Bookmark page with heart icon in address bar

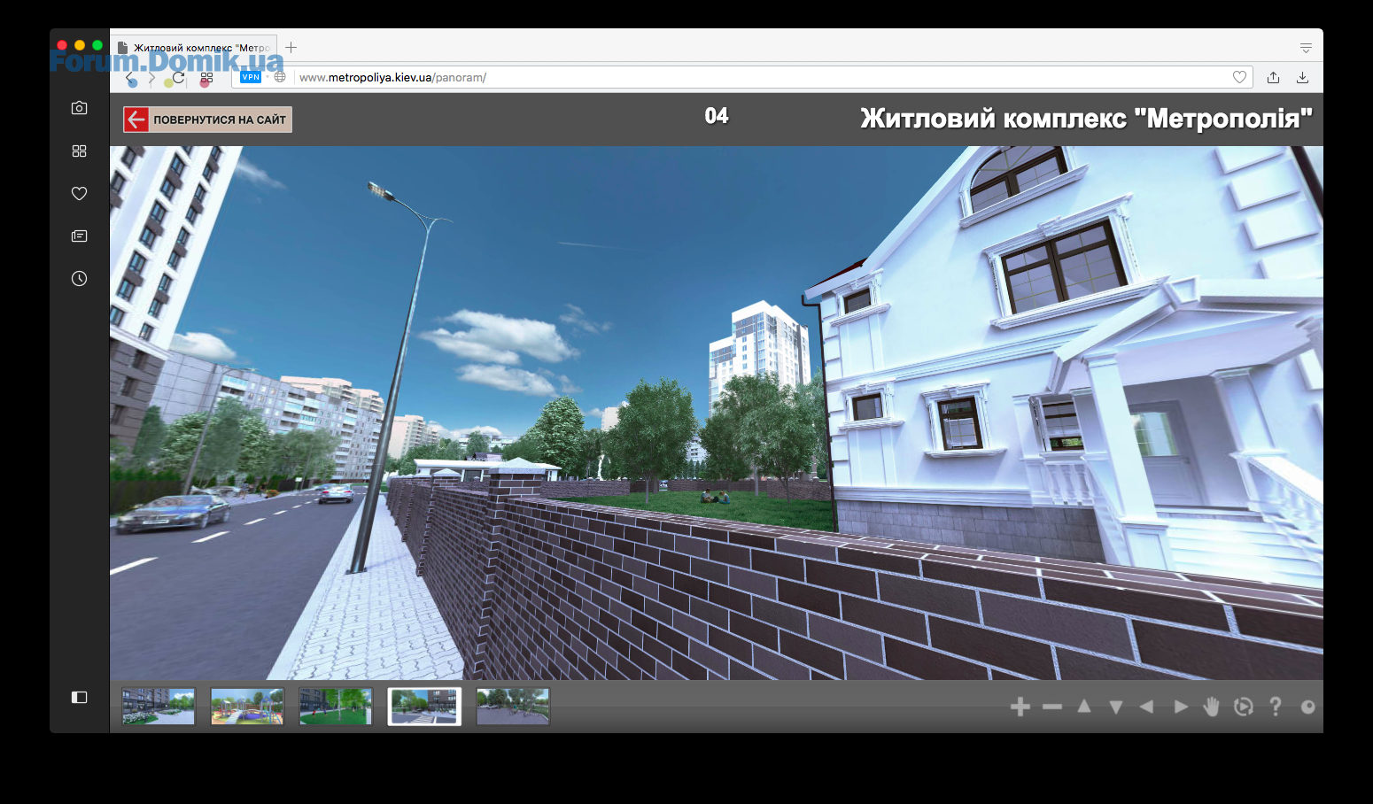(1239, 77)
